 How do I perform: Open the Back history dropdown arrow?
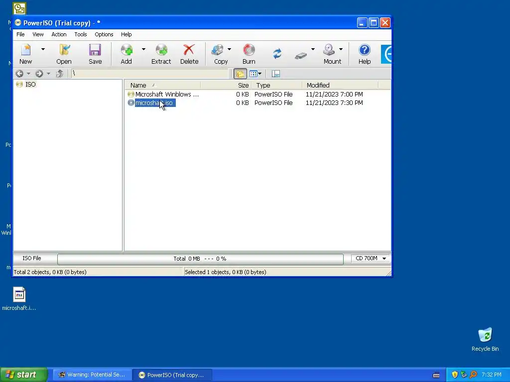tap(28, 74)
